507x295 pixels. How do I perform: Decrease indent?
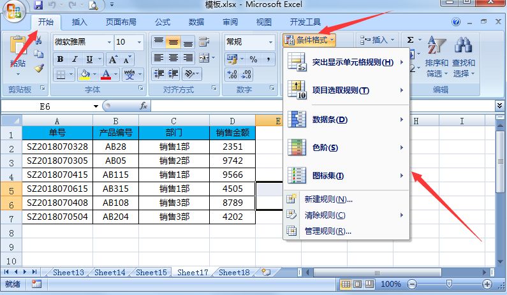(x=158, y=75)
